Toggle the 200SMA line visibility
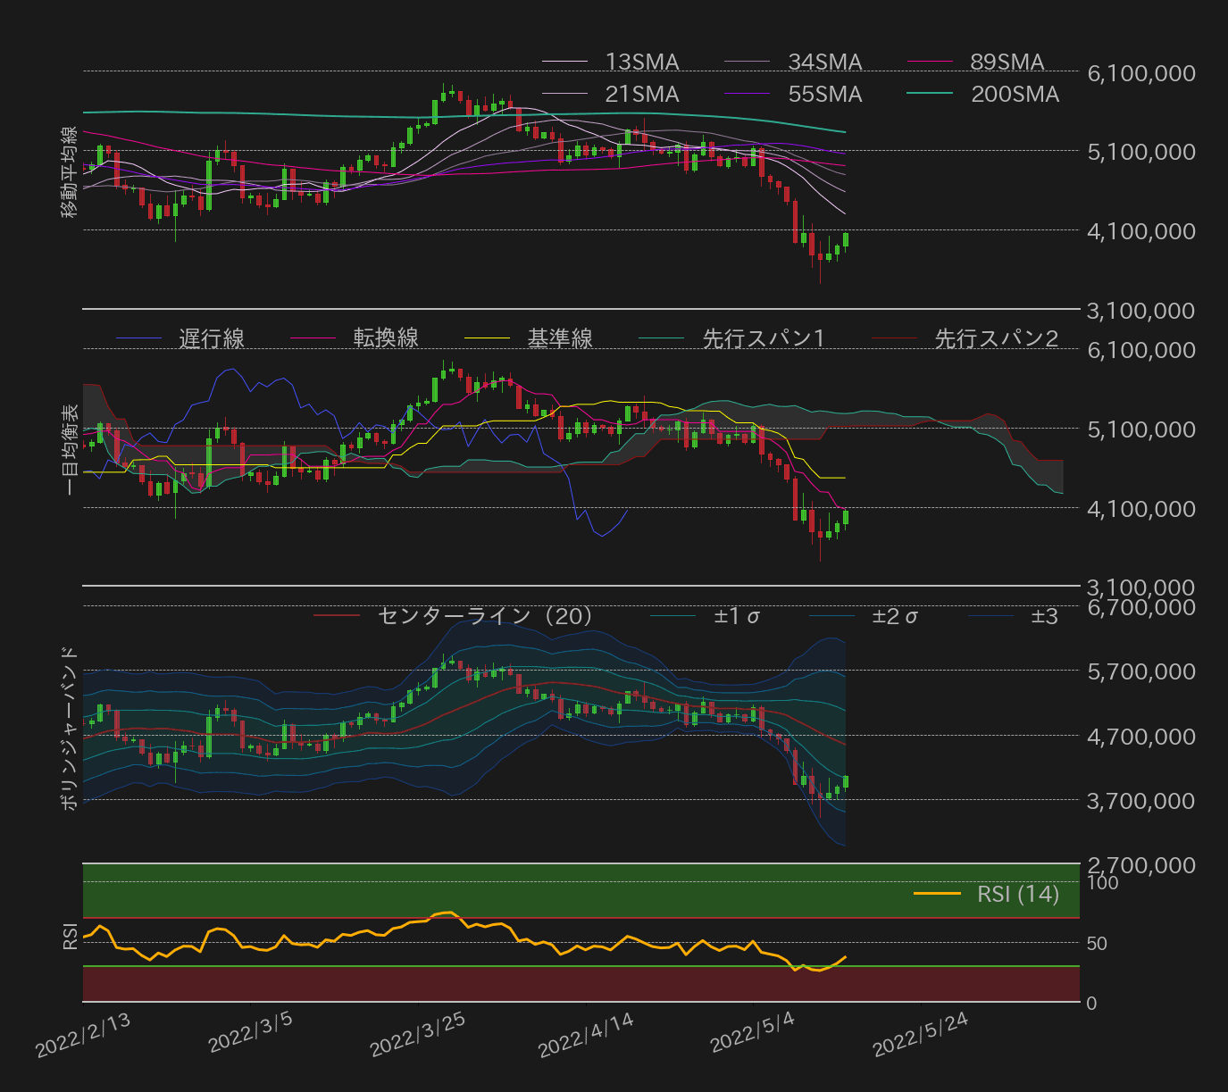The width and height of the screenshot is (1228, 1092). click(x=1014, y=94)
